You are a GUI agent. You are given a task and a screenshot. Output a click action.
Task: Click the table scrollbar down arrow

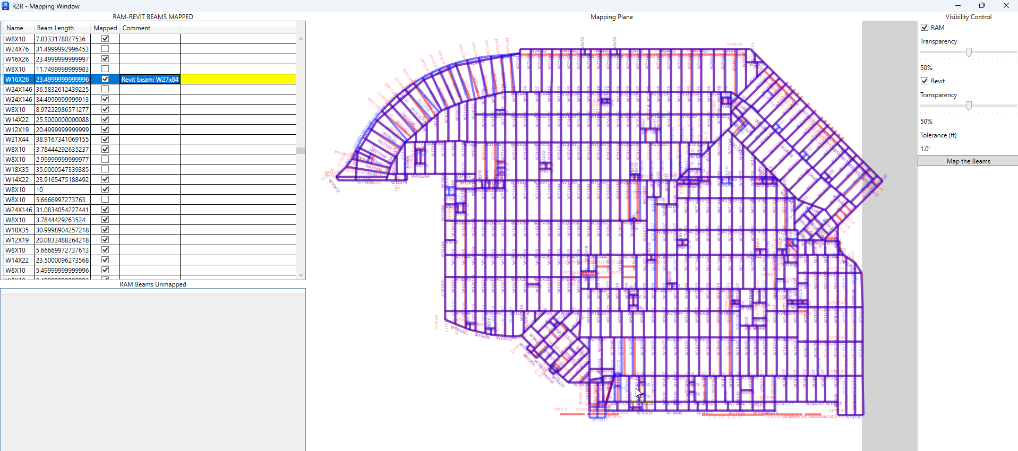click(x=301, y=275)
